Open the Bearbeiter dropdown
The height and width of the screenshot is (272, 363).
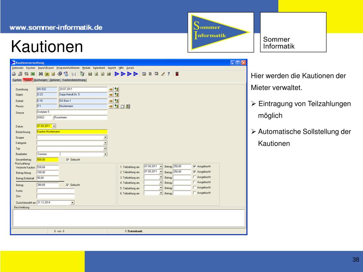pyautogui.click(x=105, y=154)
